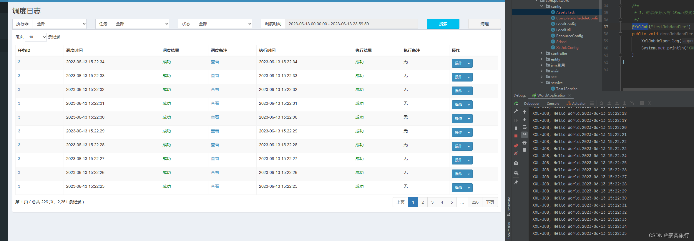Click Step Out icon in debugger toolbar
694x241 pixels.
(625, 103)
